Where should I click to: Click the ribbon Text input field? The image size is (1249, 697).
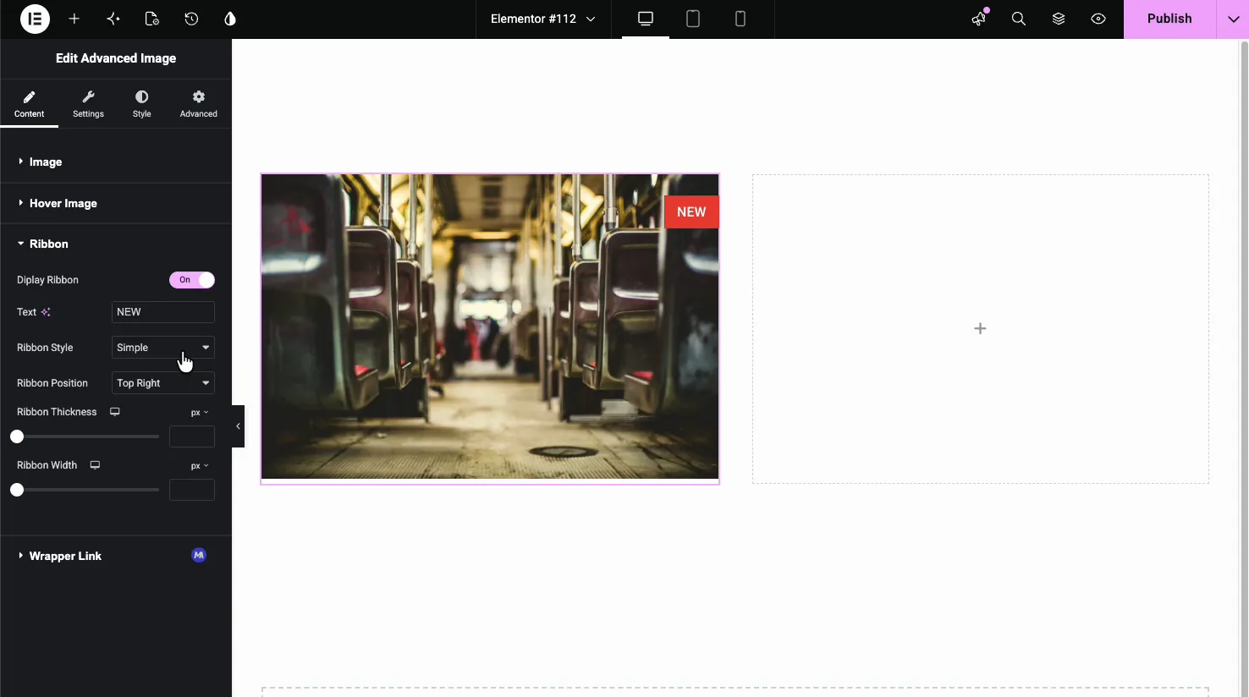click(x=163, y=312)
